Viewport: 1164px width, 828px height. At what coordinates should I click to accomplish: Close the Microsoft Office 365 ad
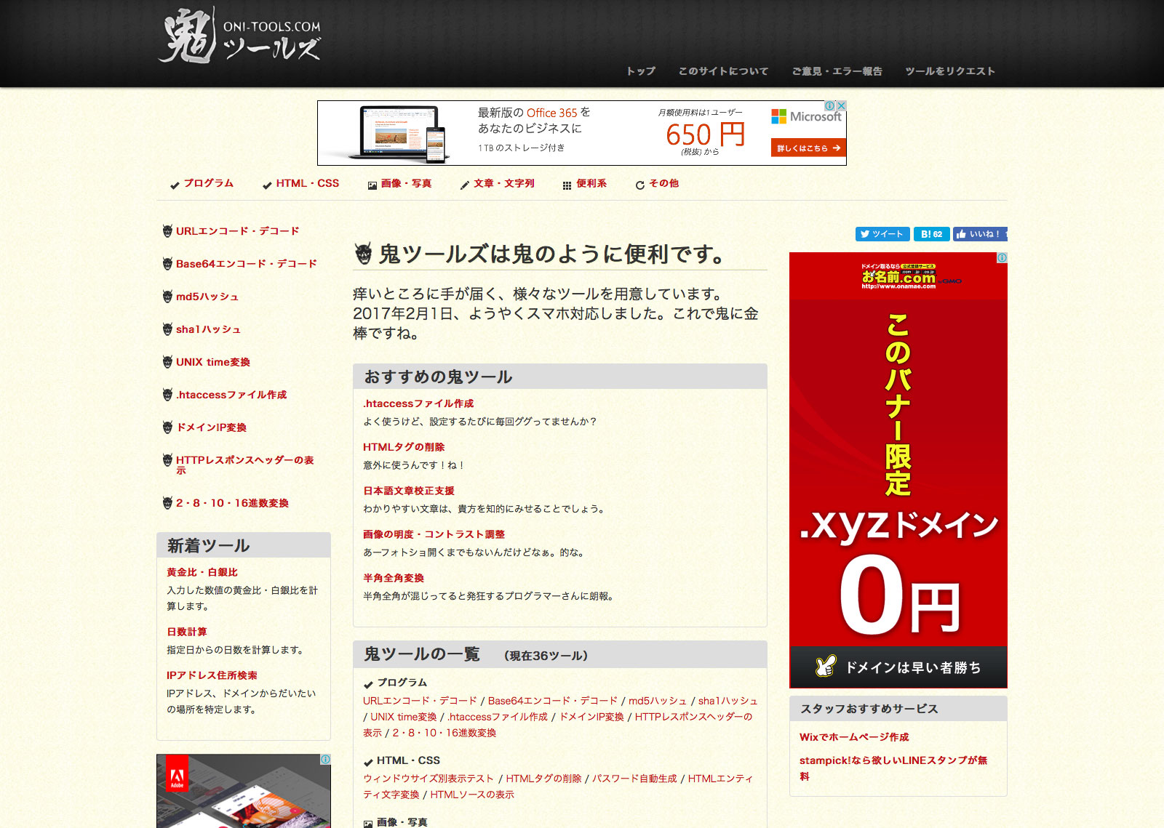[x=841, y=106]
